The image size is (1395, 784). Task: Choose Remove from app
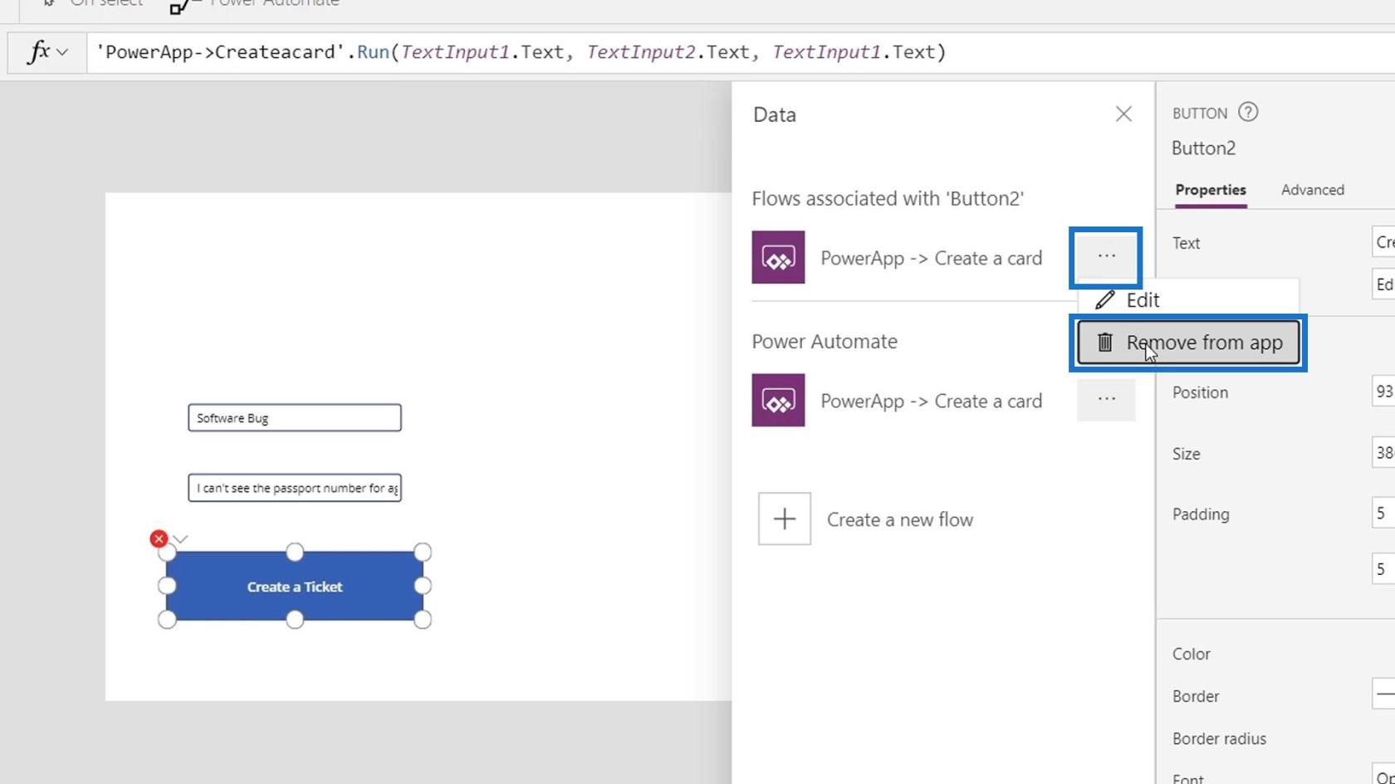1188,343
